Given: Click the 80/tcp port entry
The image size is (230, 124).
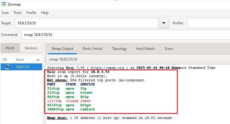Looking at the screenshot, I should point(53,97).
